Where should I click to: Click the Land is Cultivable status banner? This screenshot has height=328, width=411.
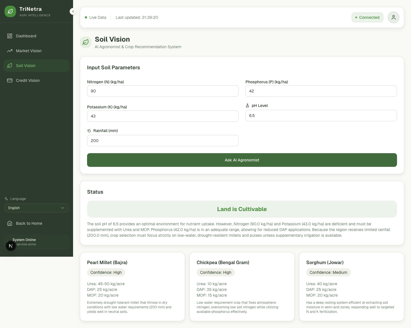(x=242, y=209)
